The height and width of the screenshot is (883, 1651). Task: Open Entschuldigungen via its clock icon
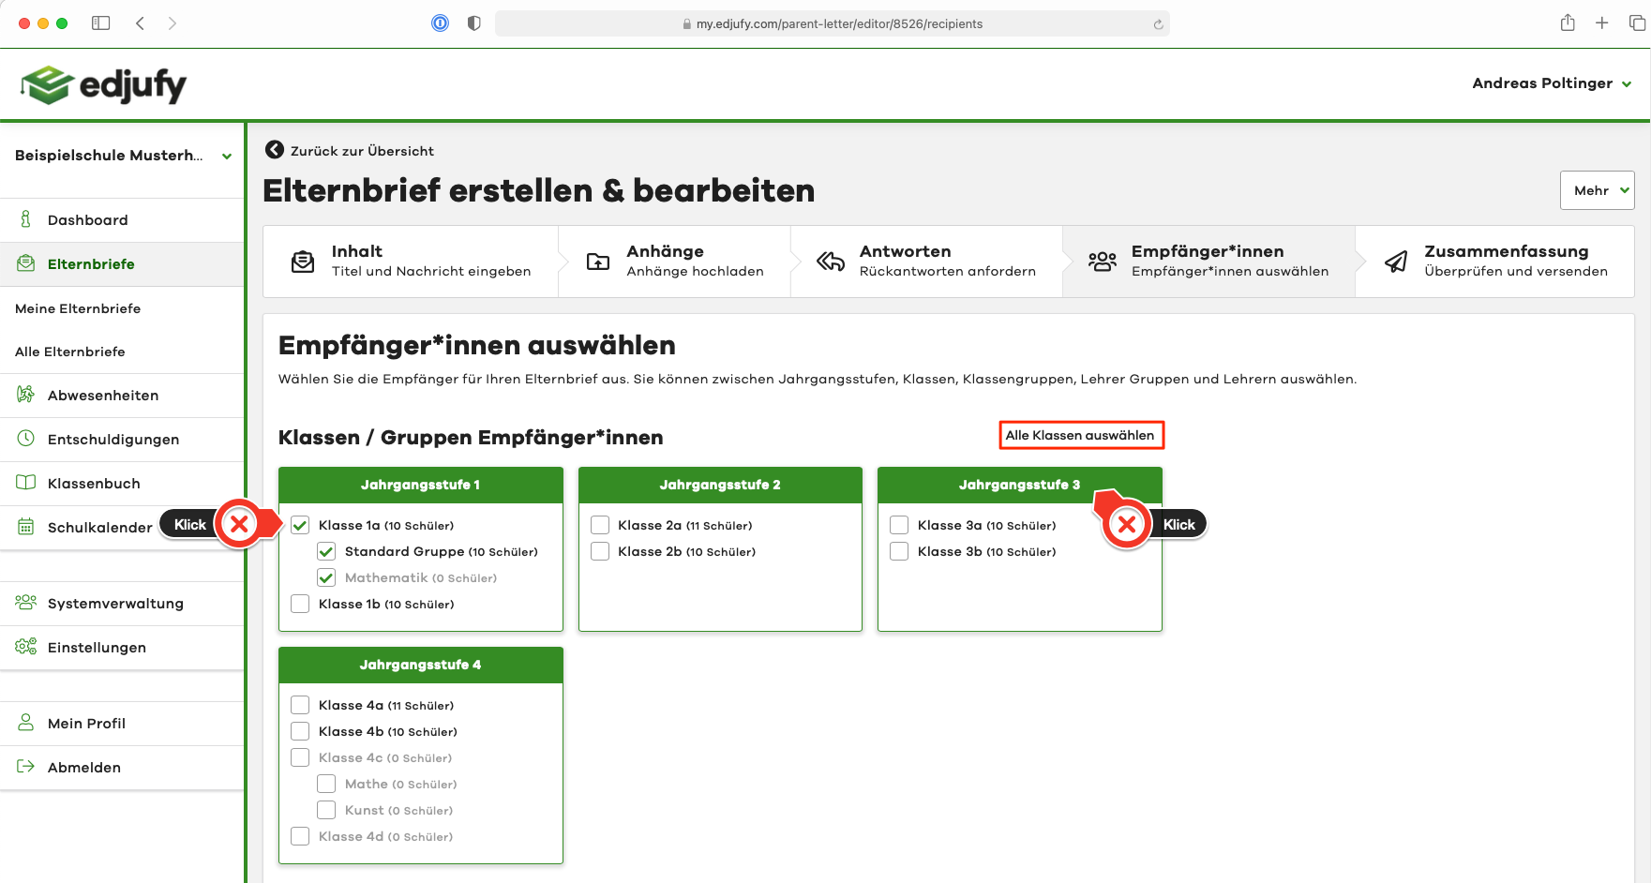pyautogui.click(x=26, y=439)
